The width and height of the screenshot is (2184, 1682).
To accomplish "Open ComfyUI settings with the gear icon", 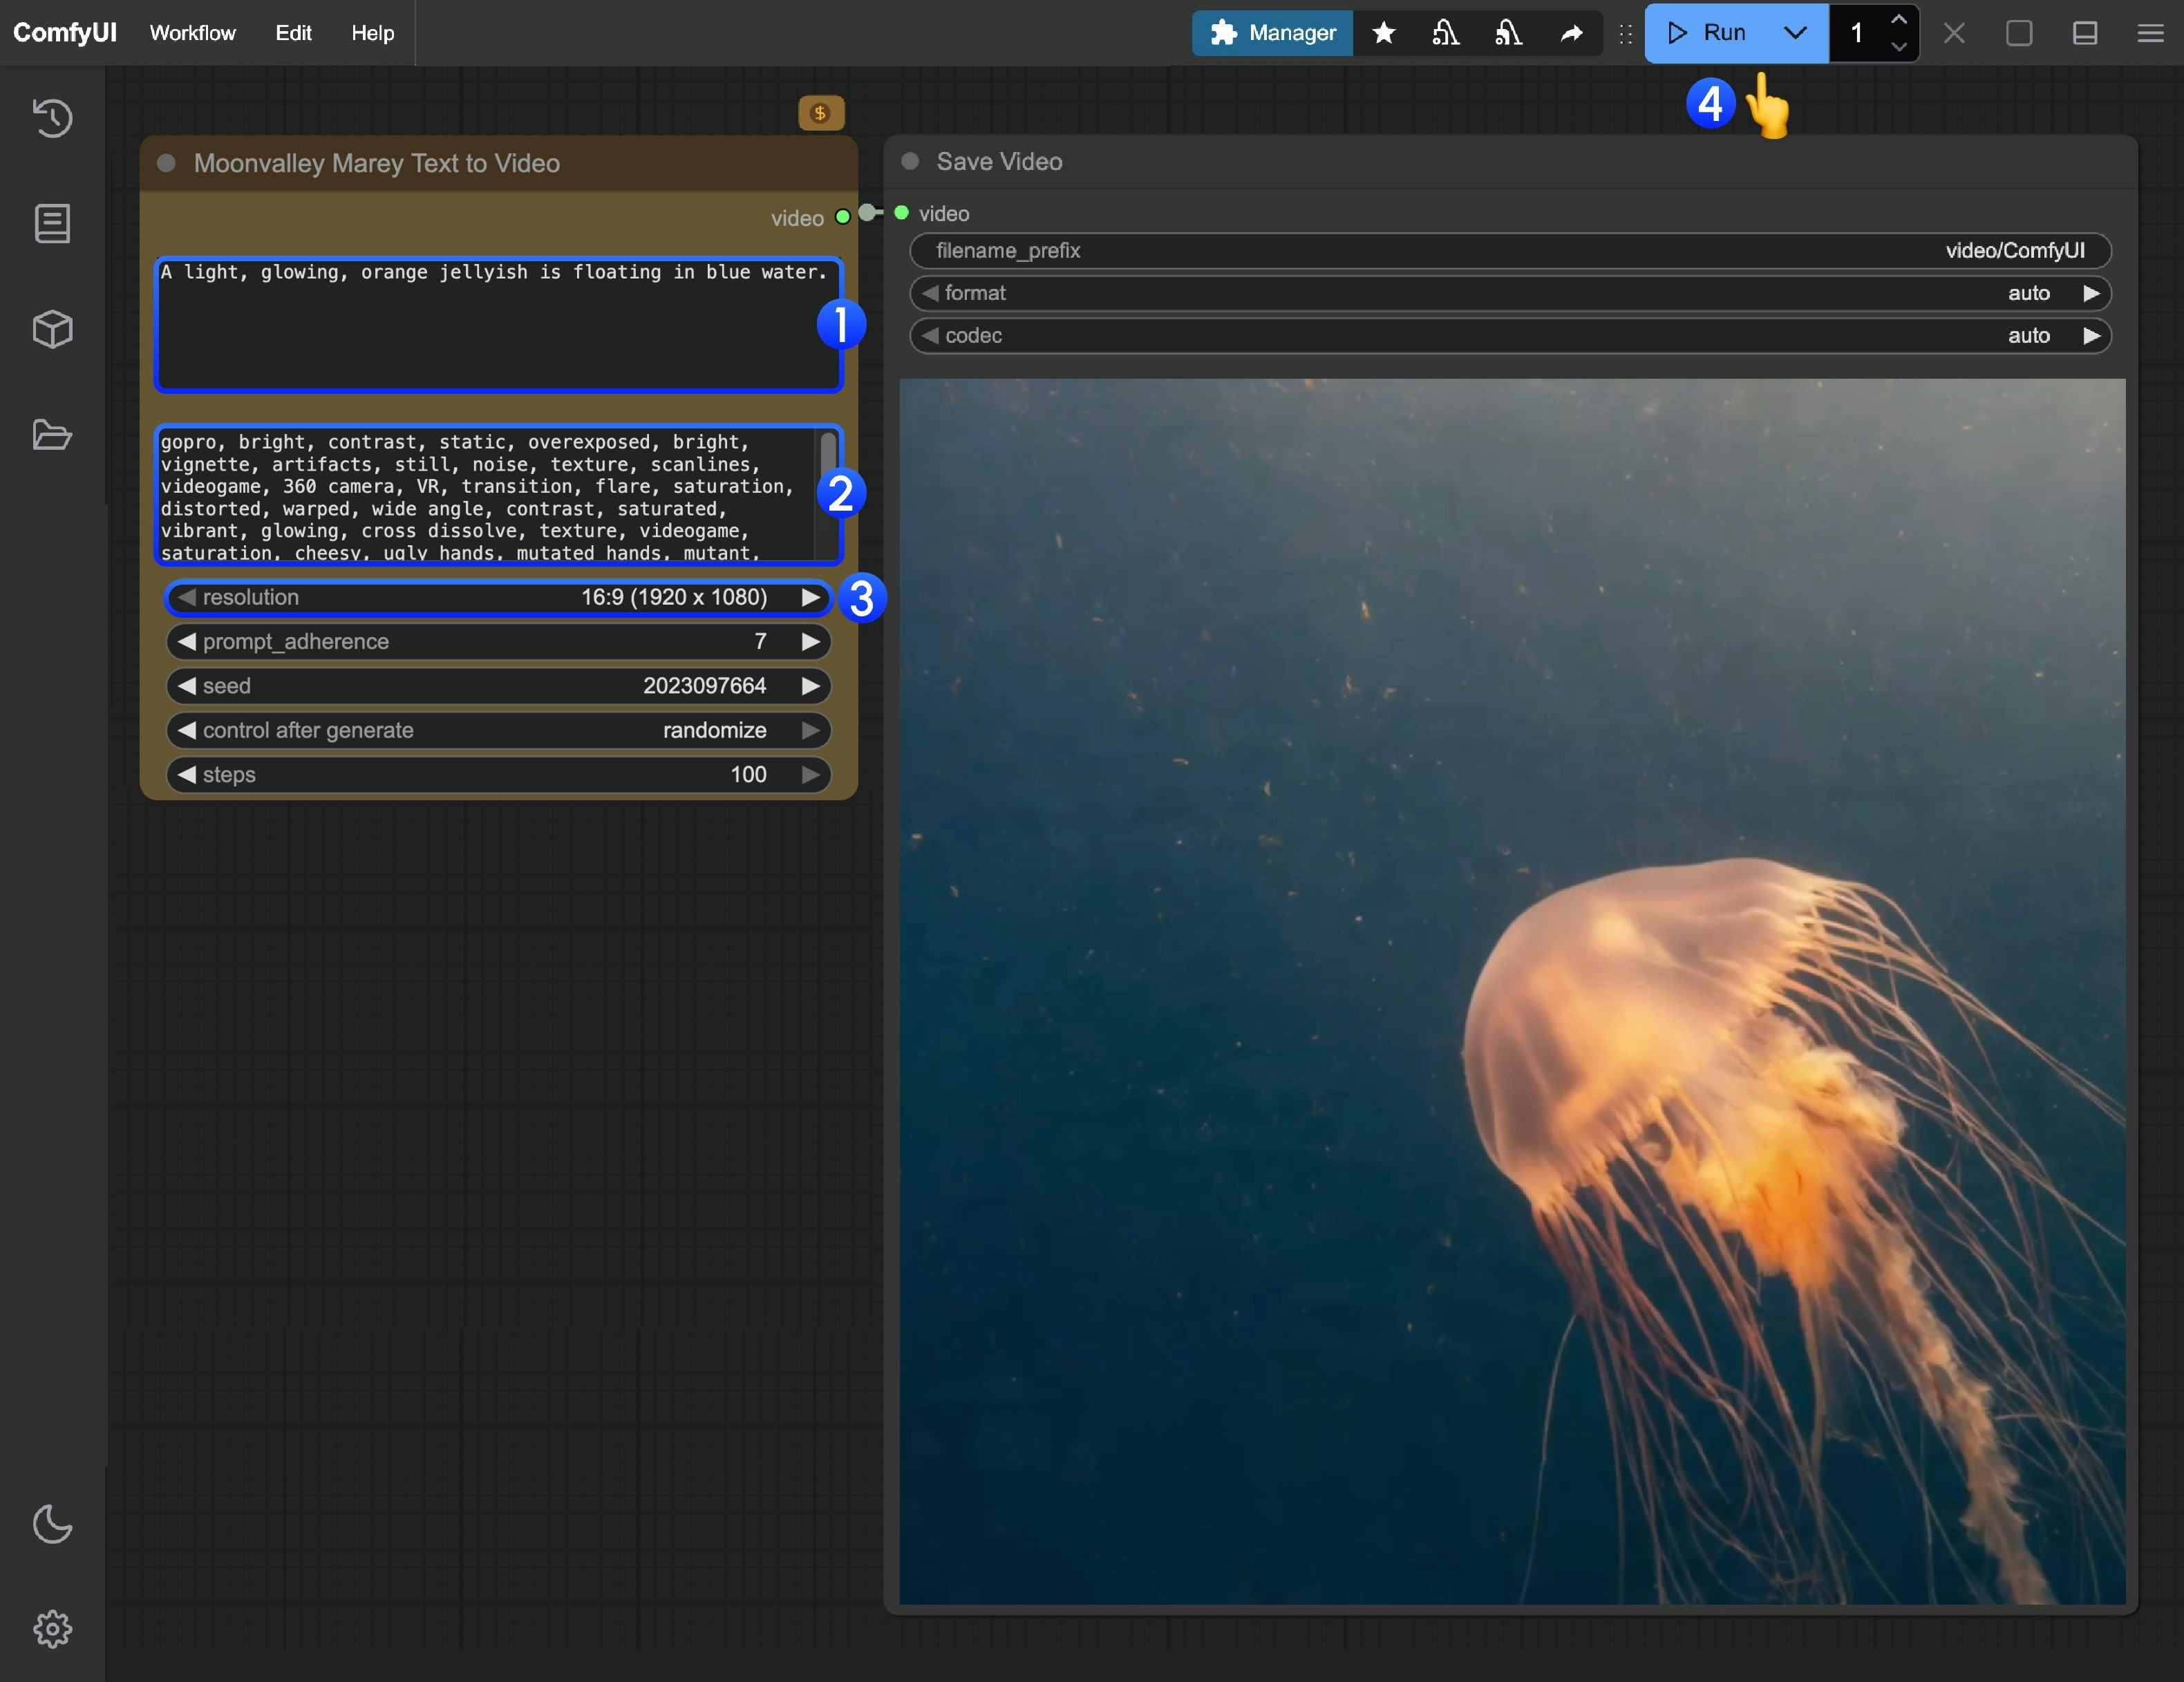I will point(52,1629).
